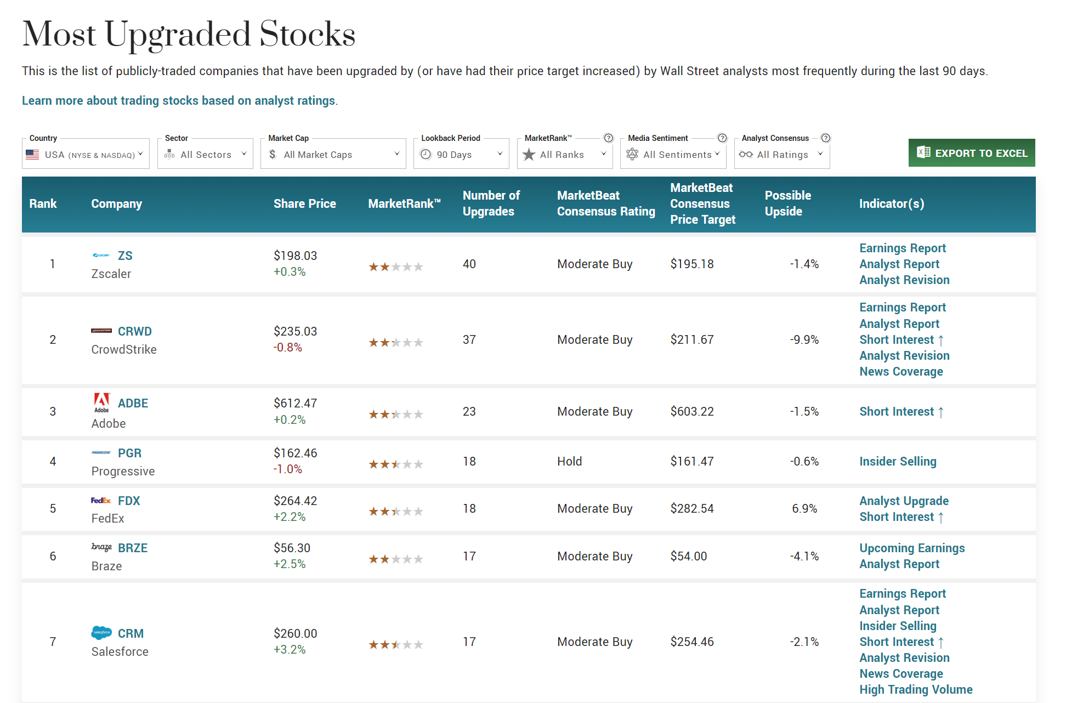This screenshot has height=703, width=1066.
Task: Open the CRWD ticker link
Action: 134,331
